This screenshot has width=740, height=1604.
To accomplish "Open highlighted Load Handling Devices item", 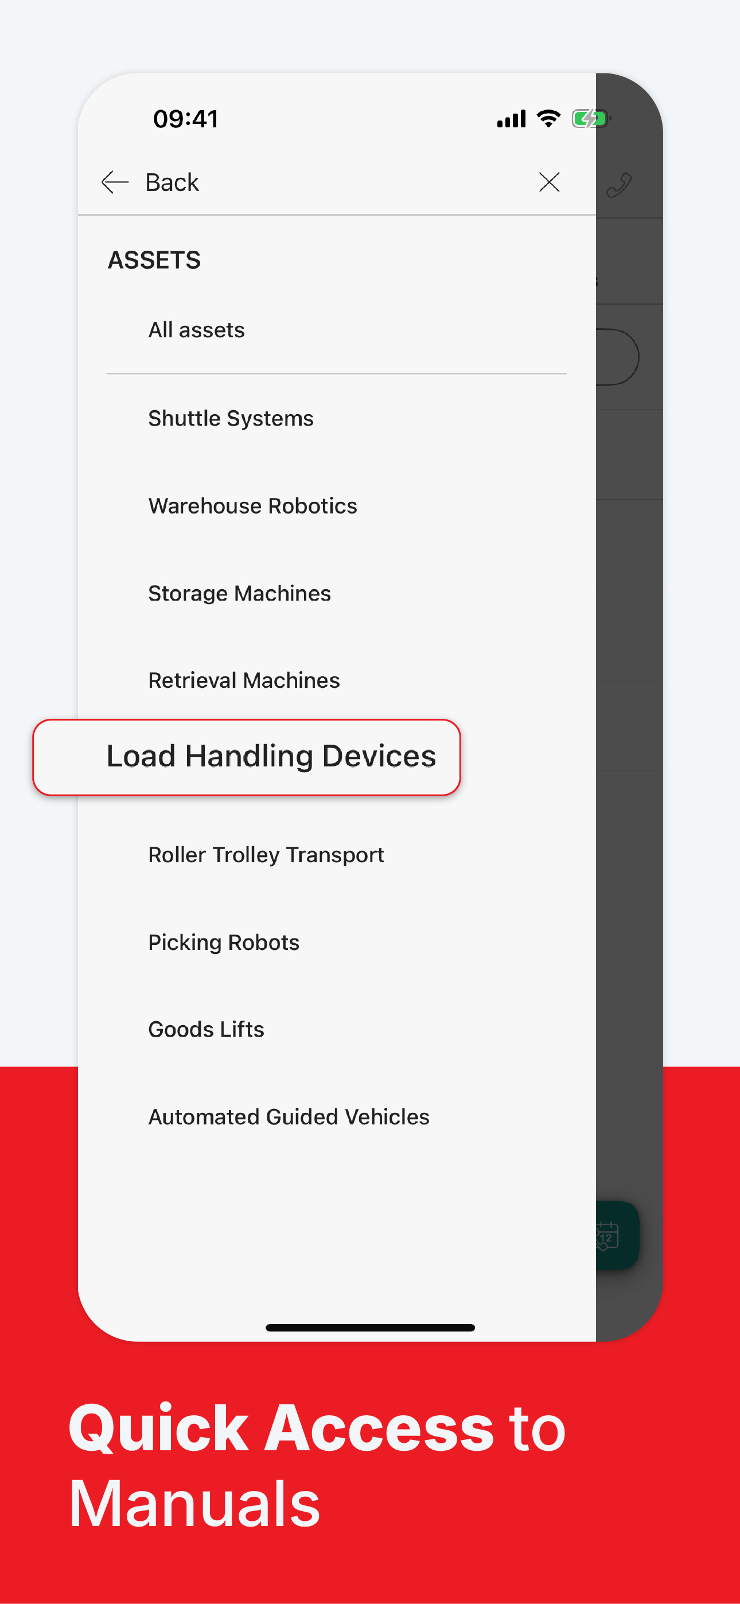I will coord(247,757).
